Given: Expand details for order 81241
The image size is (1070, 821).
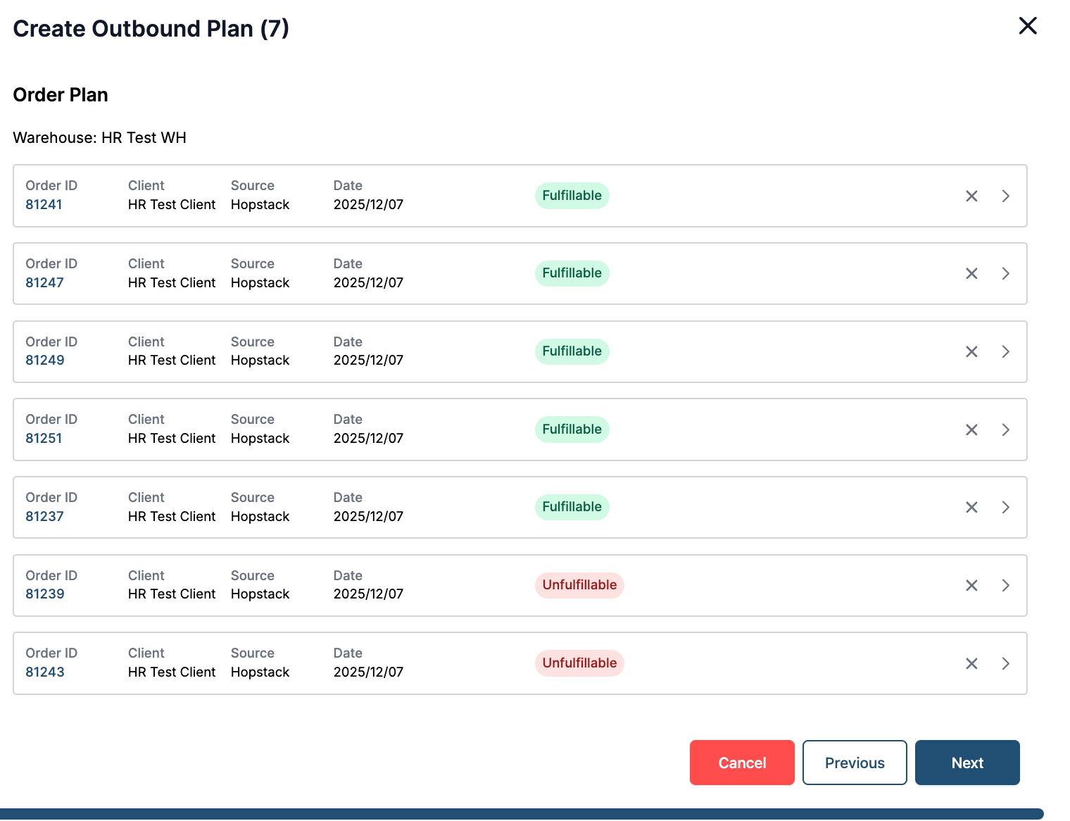Looking at the screenshot, I should (1006, 196).
